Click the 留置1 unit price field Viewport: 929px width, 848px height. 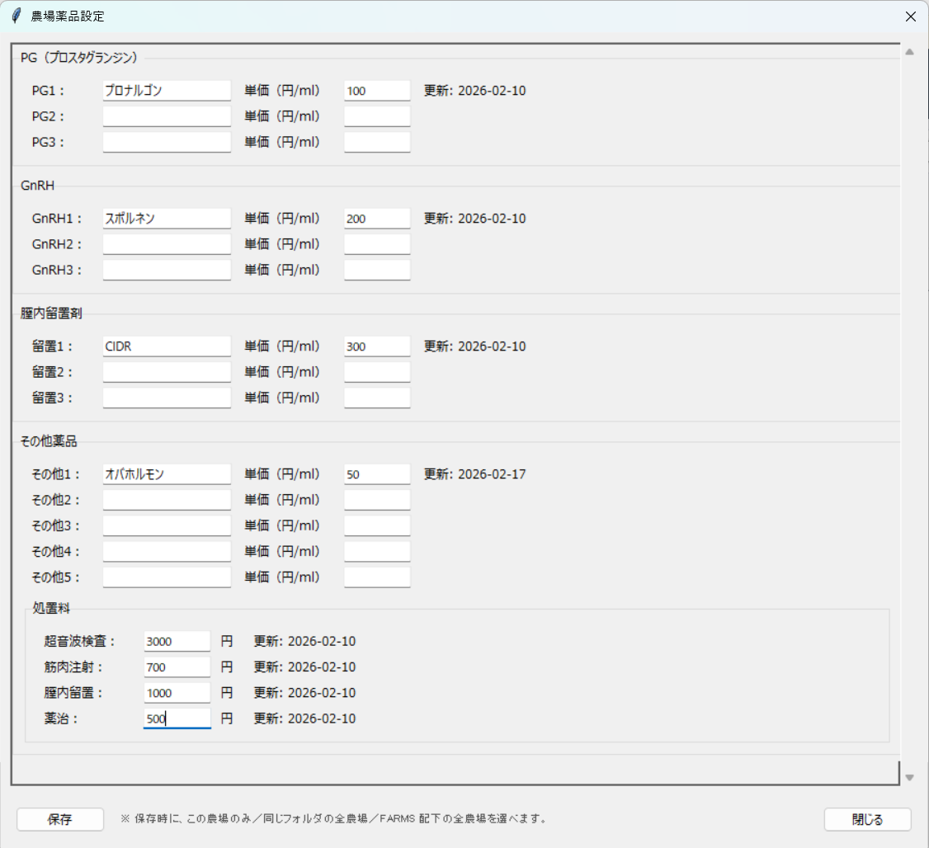(377, 346)
